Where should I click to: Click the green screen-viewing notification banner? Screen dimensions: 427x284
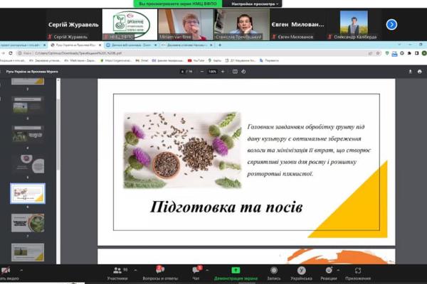coord(178,4)
